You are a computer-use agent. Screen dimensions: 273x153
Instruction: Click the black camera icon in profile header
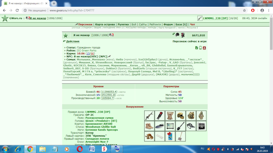click(177, 35)
